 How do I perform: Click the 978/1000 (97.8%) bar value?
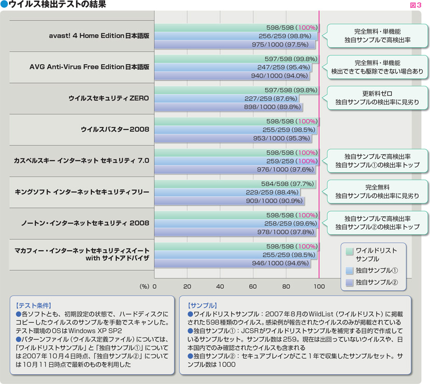(x=285, y=232)
